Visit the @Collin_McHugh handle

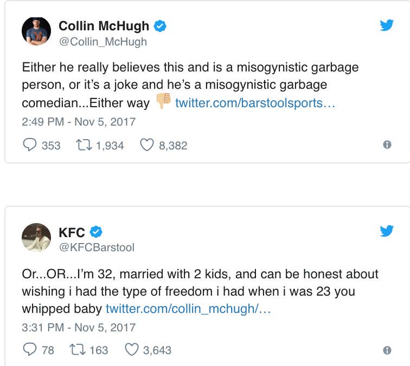tap(102, 42)
